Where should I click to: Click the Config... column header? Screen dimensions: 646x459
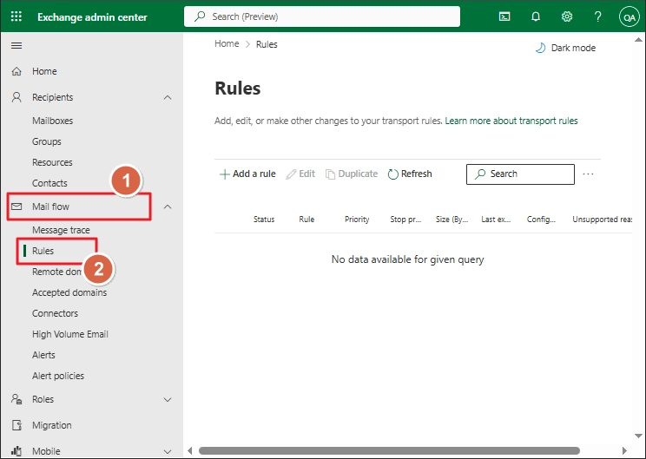(x=541, y=220)
